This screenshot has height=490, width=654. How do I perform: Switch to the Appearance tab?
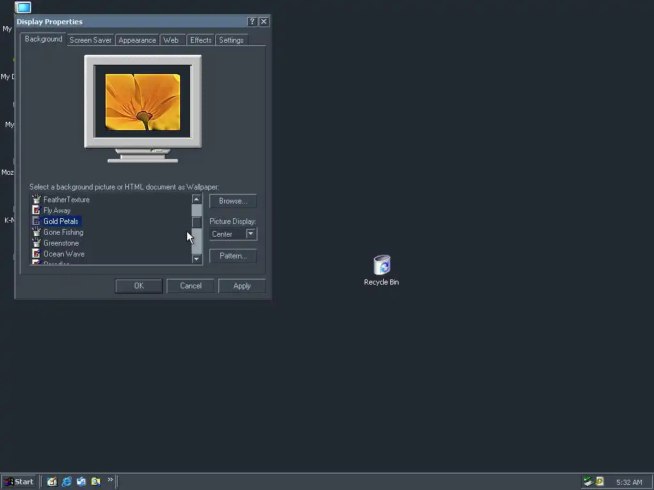137,40
